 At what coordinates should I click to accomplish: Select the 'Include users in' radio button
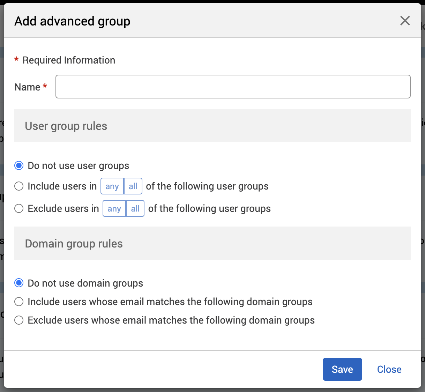pos(19,186)
